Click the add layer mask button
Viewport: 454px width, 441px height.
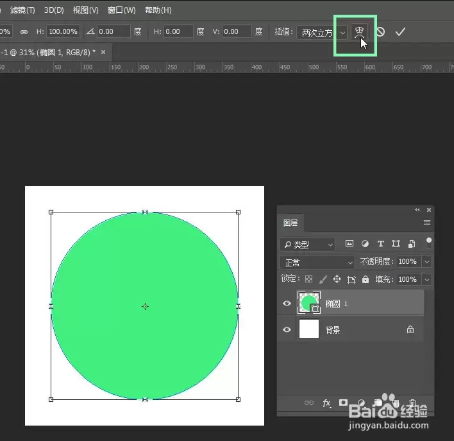[343, 402]
